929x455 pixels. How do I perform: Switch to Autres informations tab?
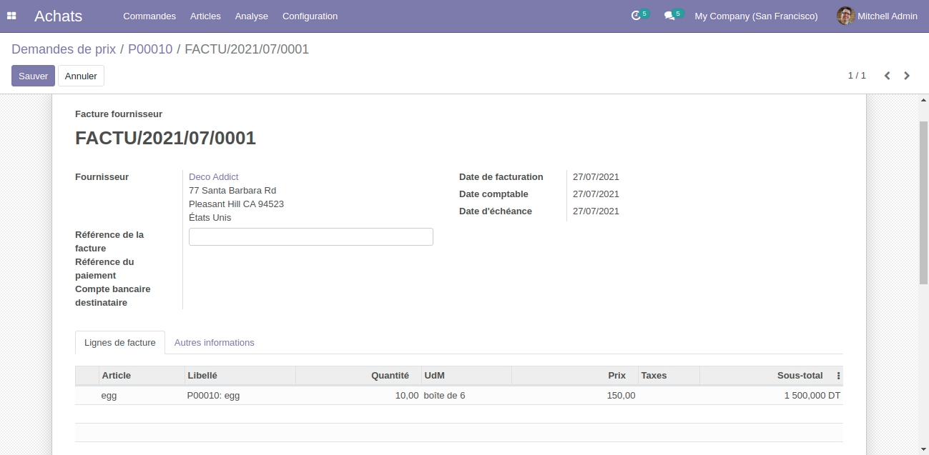click(x=214, y=343)
